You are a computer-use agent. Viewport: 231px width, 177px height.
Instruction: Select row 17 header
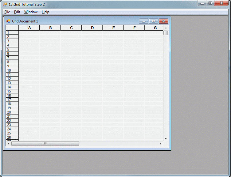pyautogui.click(x=12, y=100)
